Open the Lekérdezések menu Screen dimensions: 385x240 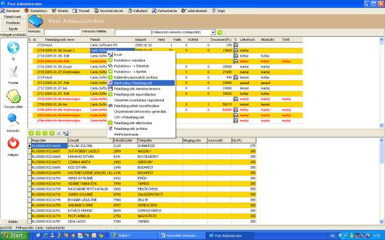point(194,11)
